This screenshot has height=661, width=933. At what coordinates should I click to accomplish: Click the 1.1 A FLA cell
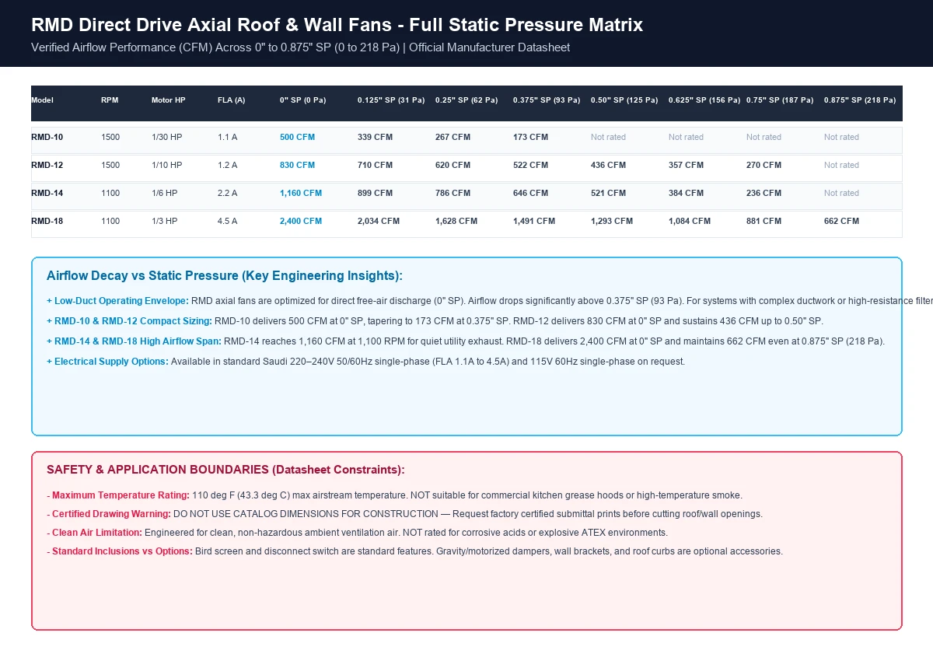click(228, 138)
